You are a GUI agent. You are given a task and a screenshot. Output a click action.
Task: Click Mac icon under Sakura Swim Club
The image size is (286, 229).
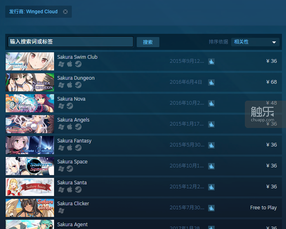[69, 64]
